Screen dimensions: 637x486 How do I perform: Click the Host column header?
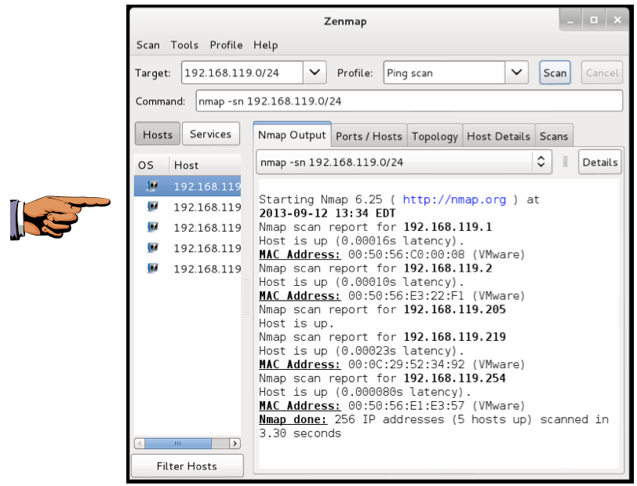pyautogui.click(x=206, y=165)
